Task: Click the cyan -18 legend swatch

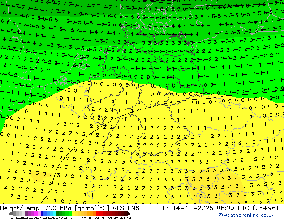Action: (x=54, y=213)
